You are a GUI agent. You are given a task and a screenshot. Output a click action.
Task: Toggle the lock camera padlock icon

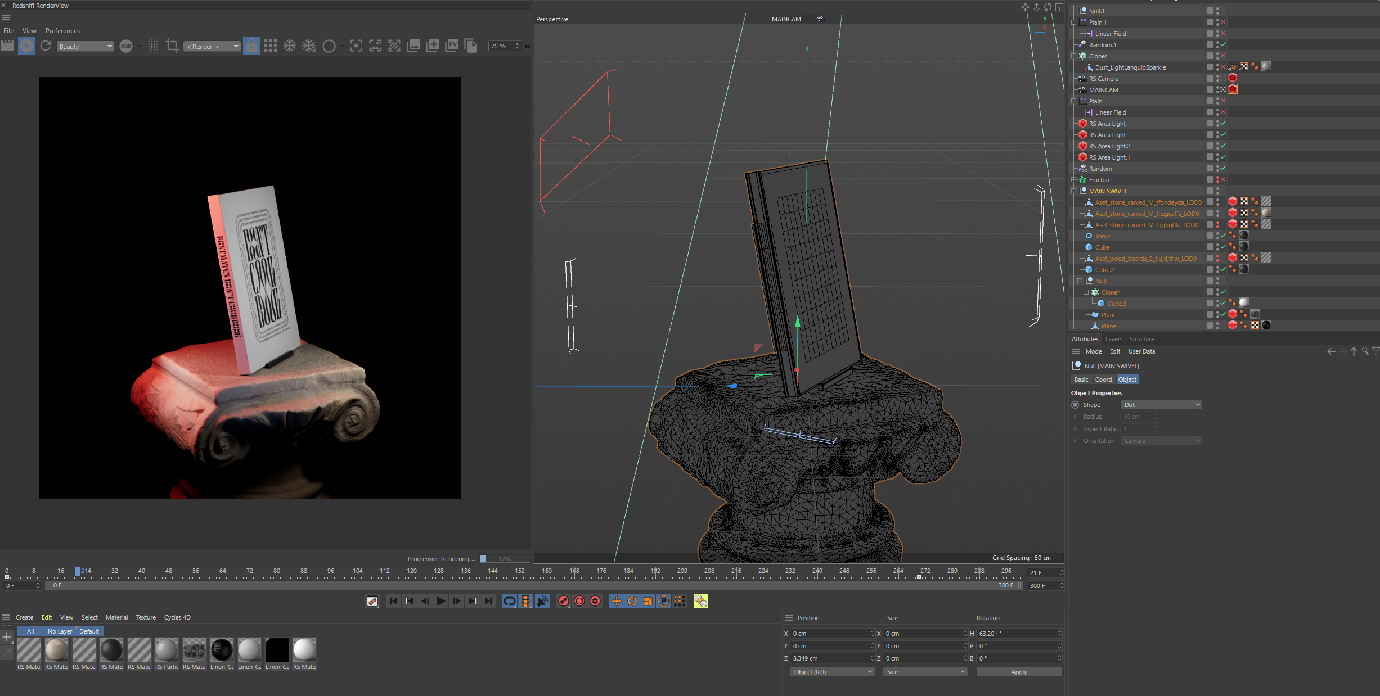(x=251, y=46)
